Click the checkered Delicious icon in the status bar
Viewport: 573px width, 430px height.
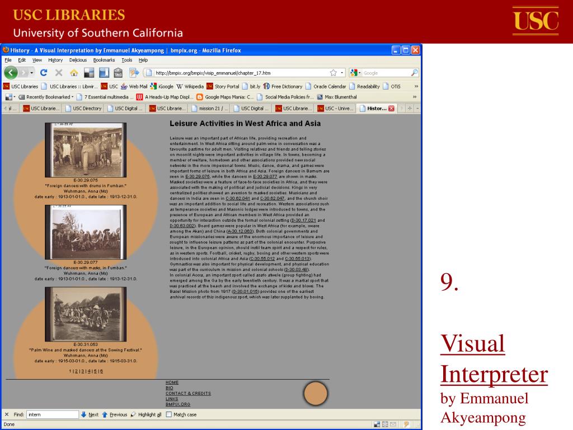click(377, 424)
